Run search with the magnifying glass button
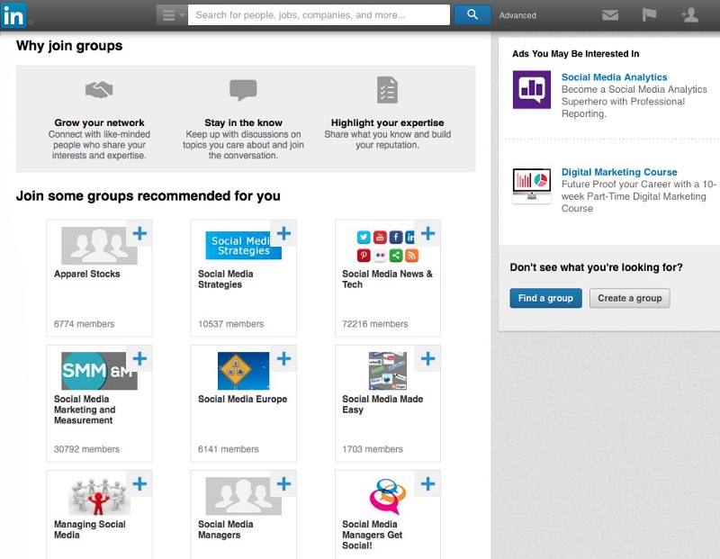Screen dimensions: 720x559 (x=472, y=14)
